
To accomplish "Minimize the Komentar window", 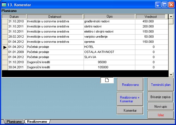I will (158, 5).
